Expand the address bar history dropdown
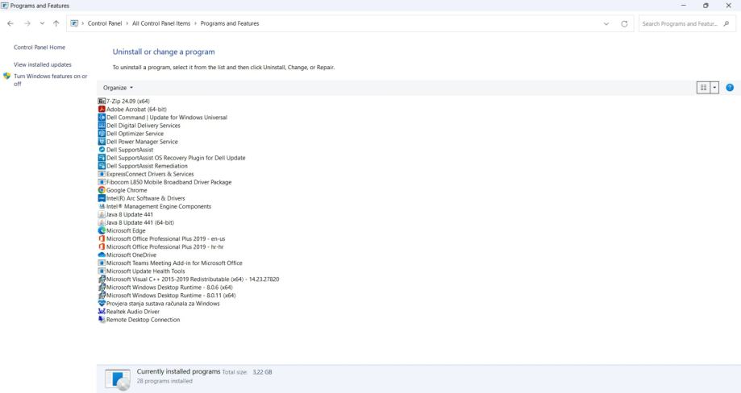The image size is (741, 393). coord(606,23)
